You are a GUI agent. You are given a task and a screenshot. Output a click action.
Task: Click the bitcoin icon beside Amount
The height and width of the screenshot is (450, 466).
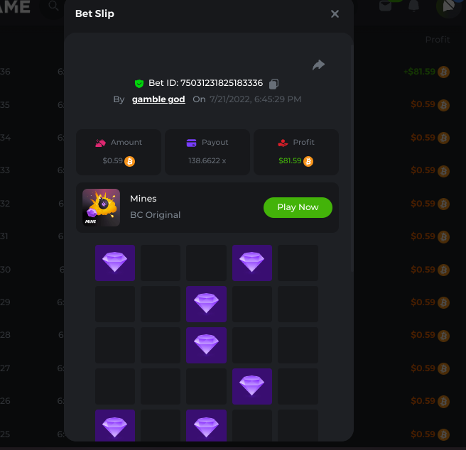[x=129, y=161]
